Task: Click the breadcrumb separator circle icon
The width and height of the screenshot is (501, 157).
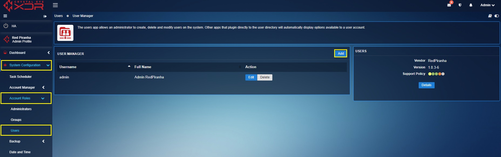Action: tap(68, 16)
